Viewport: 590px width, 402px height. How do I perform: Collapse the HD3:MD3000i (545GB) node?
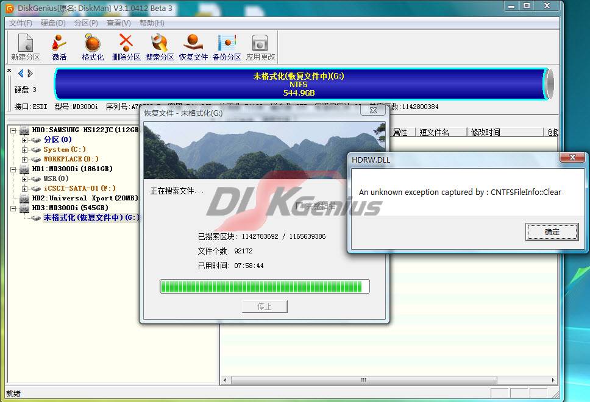13,208
